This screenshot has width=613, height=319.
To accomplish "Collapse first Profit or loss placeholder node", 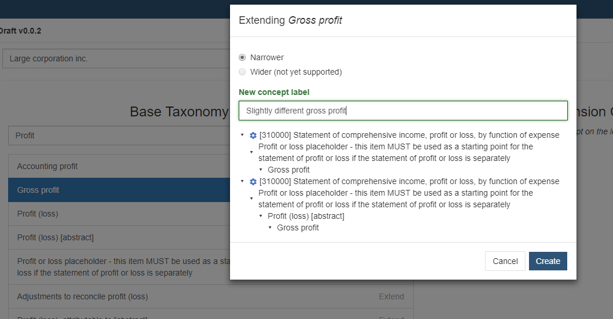I will 251,152.
